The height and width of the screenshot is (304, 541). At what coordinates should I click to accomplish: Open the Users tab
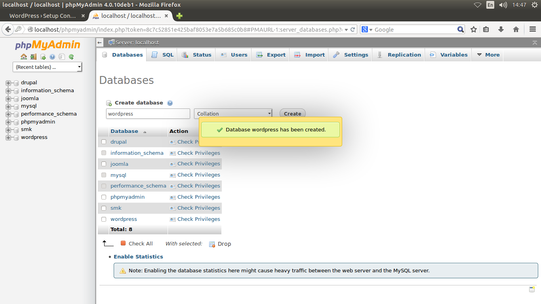[234, 55]
